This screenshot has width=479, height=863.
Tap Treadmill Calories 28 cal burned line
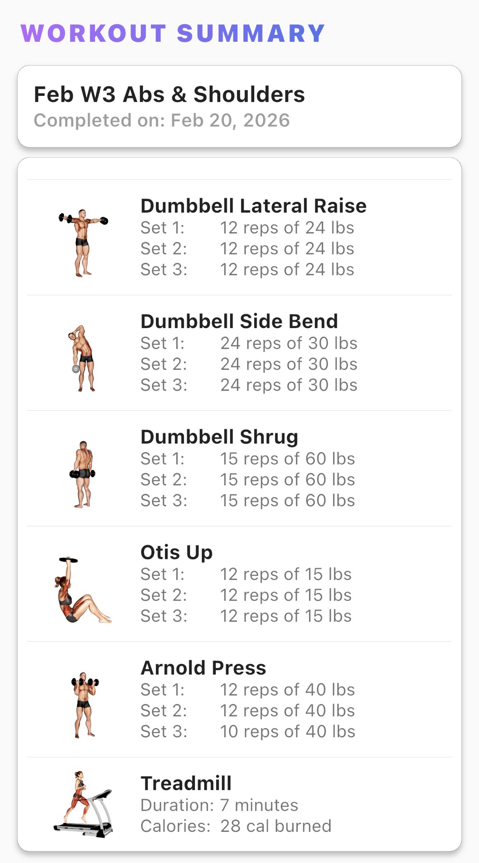pyautogui.click(x=236, y=826)
